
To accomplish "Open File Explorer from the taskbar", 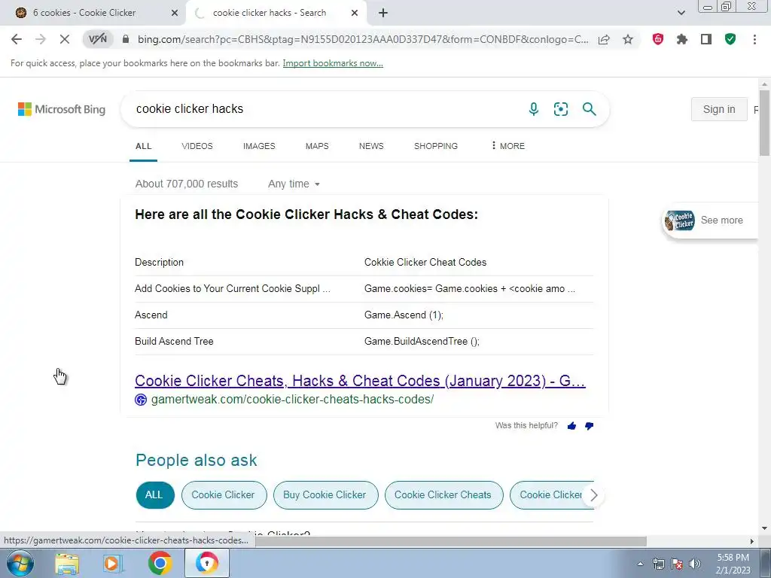I will [67, 563].
